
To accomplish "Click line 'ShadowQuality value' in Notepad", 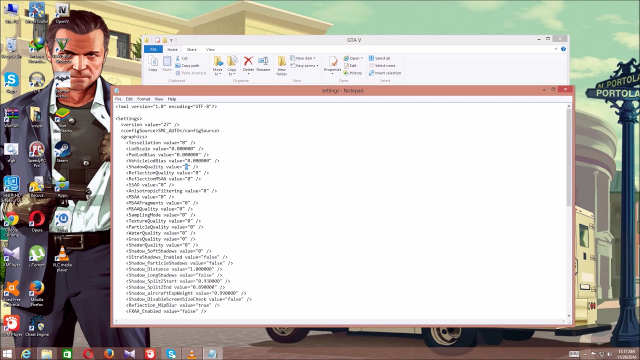I will pyautogui.click(x=162, y=167).
